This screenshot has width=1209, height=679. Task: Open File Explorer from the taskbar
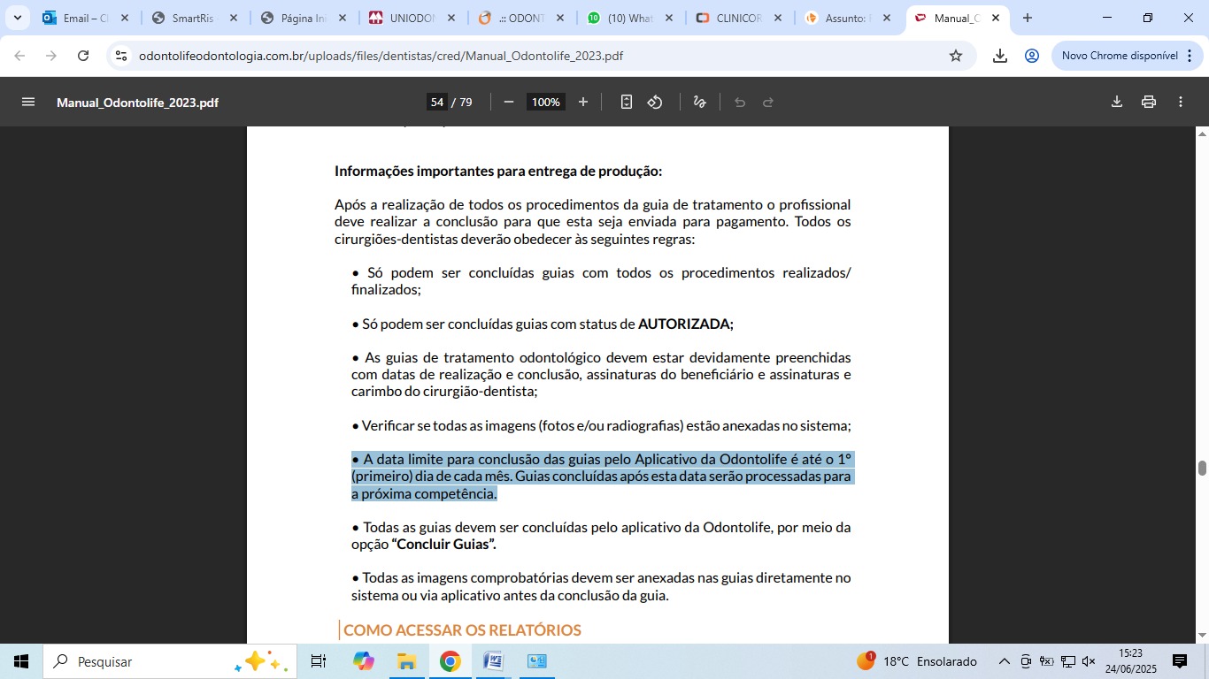click(x=406, y=661)
